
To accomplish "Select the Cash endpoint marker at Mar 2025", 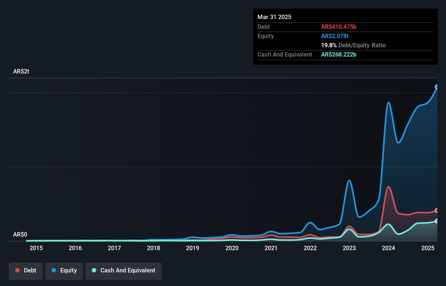I will pyautogui.click(x=437, y=221).
